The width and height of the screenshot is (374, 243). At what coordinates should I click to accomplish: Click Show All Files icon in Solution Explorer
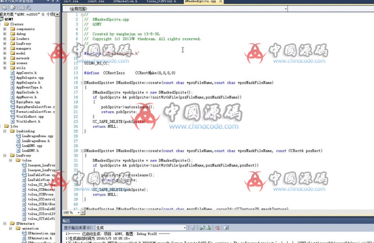[x=13, y=7]
